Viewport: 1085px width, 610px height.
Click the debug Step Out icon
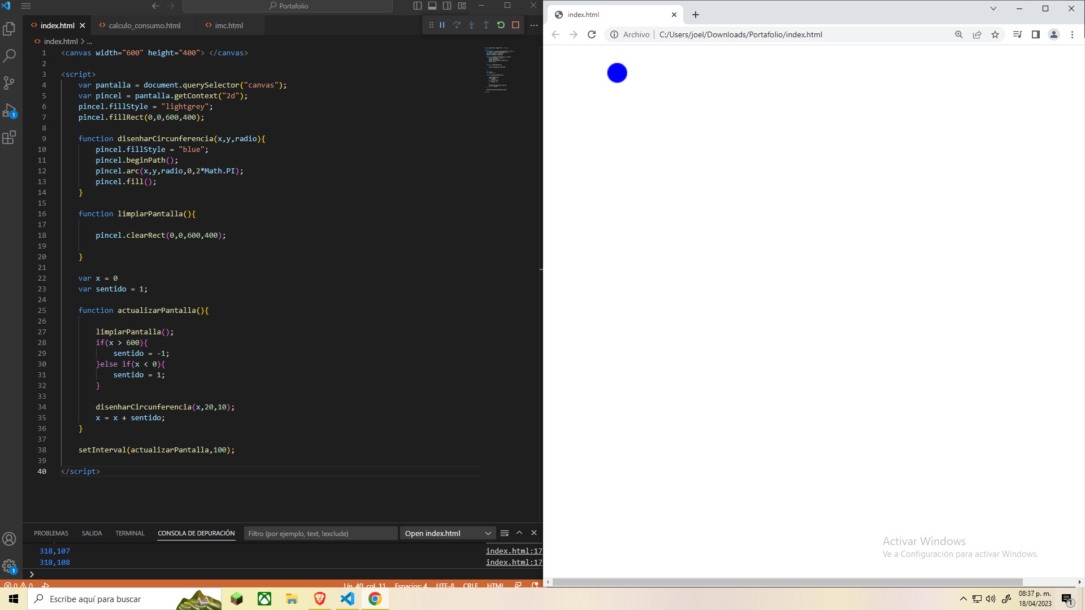pos(486,25)
